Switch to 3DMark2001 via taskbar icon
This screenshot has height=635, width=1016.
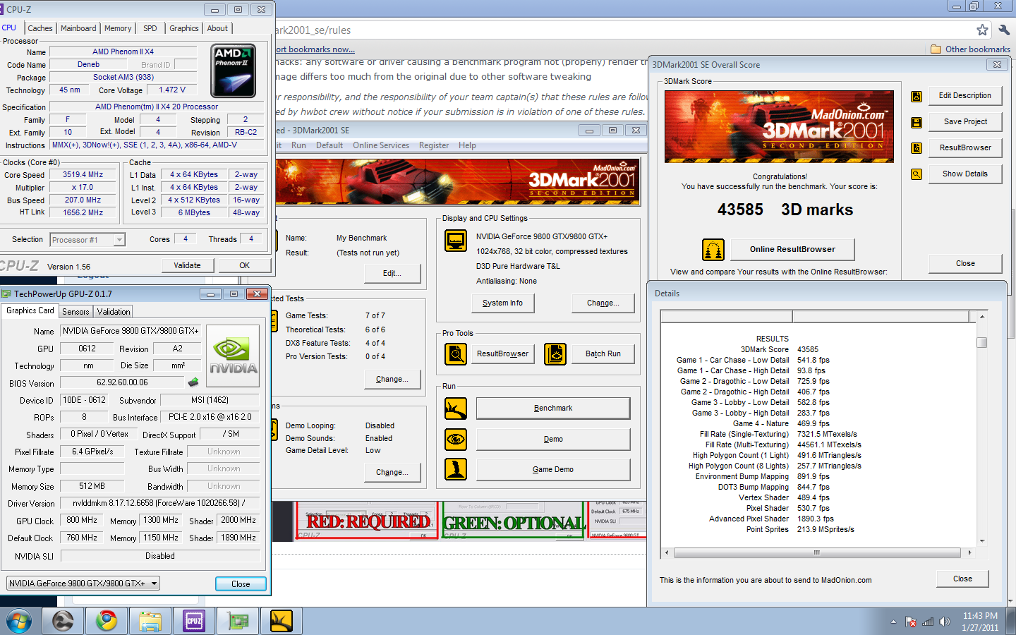281,621
